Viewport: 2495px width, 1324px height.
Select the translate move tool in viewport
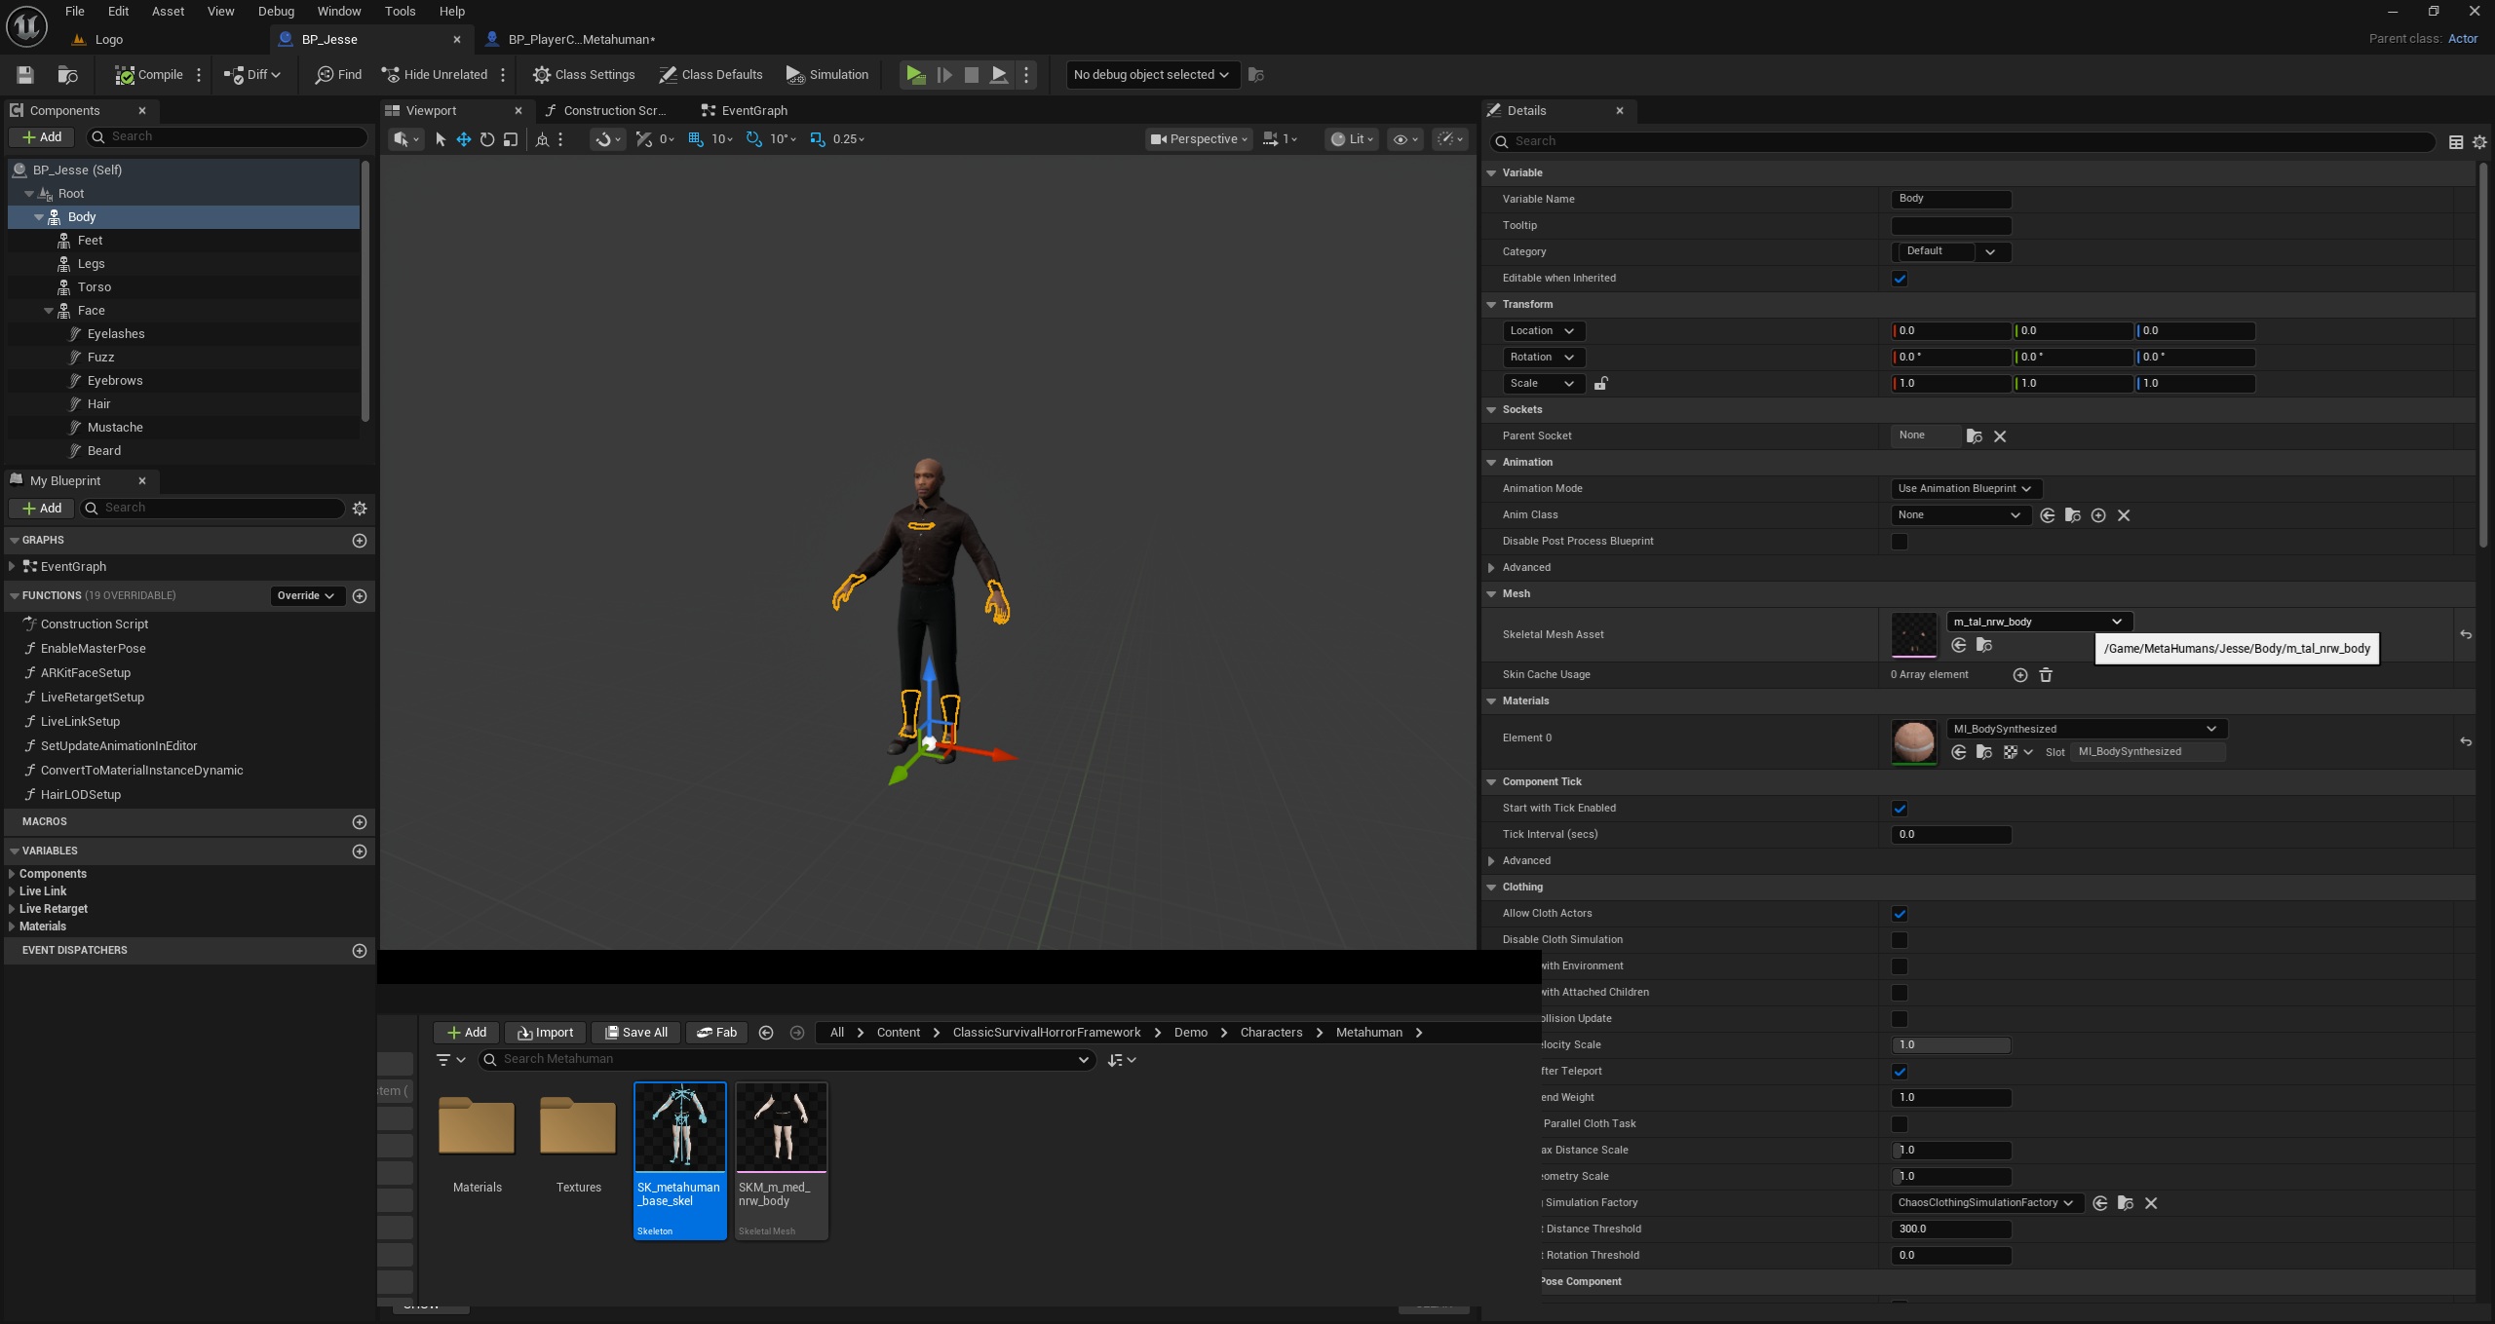tap(464, 139)
